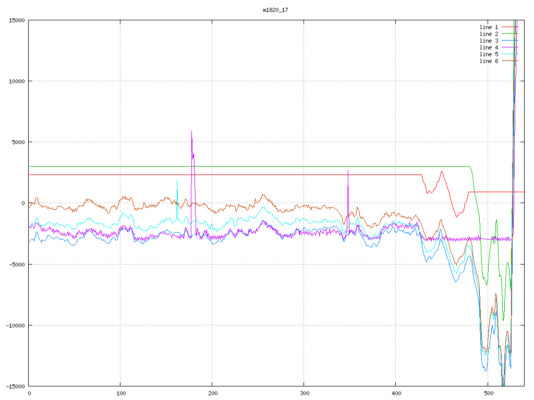Click the 300 x-axis tick label
Image resolution: width=534 pixels, height=400 pixels.
pos(304,394)
